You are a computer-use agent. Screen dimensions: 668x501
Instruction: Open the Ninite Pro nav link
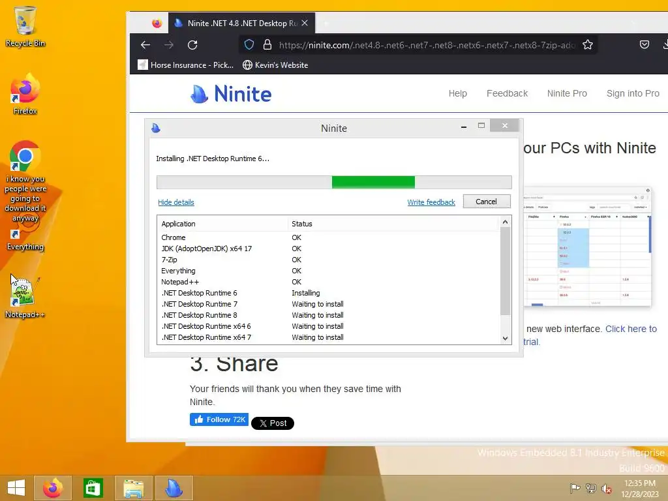point(567,93)
